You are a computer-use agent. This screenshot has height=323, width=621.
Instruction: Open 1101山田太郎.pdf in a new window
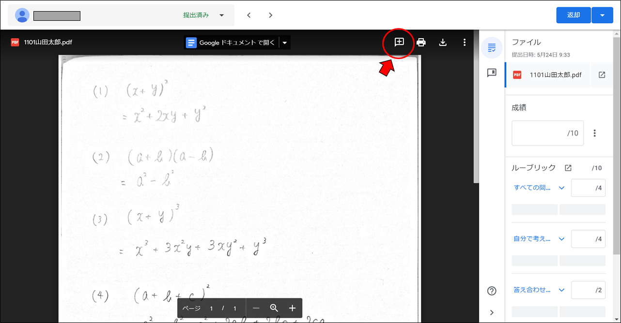(x=602, y=75)
